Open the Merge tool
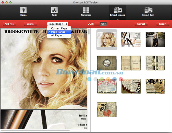The height and width of the screenshot is (133, 172). [24, 12]
